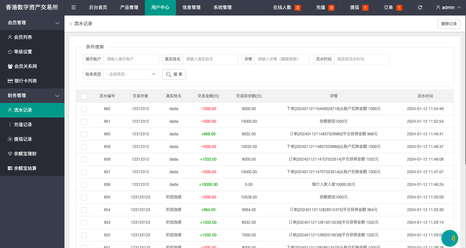Open the 账单类型 dropdown

click(131, 74)
